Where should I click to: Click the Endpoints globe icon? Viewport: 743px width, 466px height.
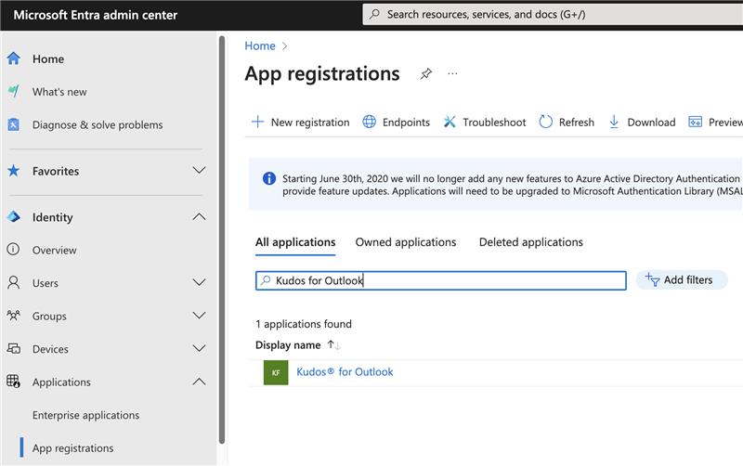[x=369, y=122]
